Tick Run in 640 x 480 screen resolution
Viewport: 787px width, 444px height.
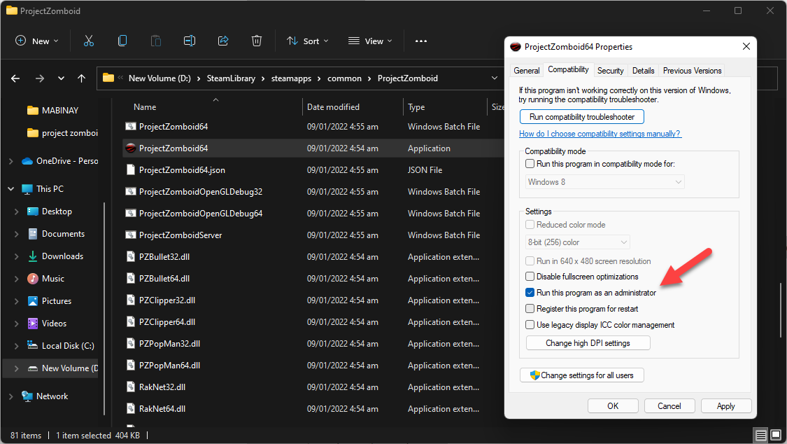530,261
